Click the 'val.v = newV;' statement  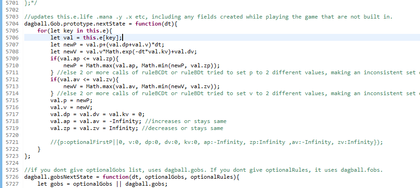coord(71,107)
